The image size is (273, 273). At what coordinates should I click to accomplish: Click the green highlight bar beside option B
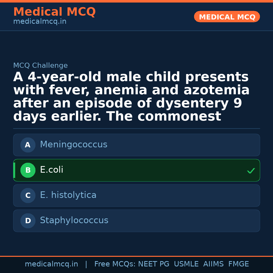pyautogui.click(x=14, y=170)
